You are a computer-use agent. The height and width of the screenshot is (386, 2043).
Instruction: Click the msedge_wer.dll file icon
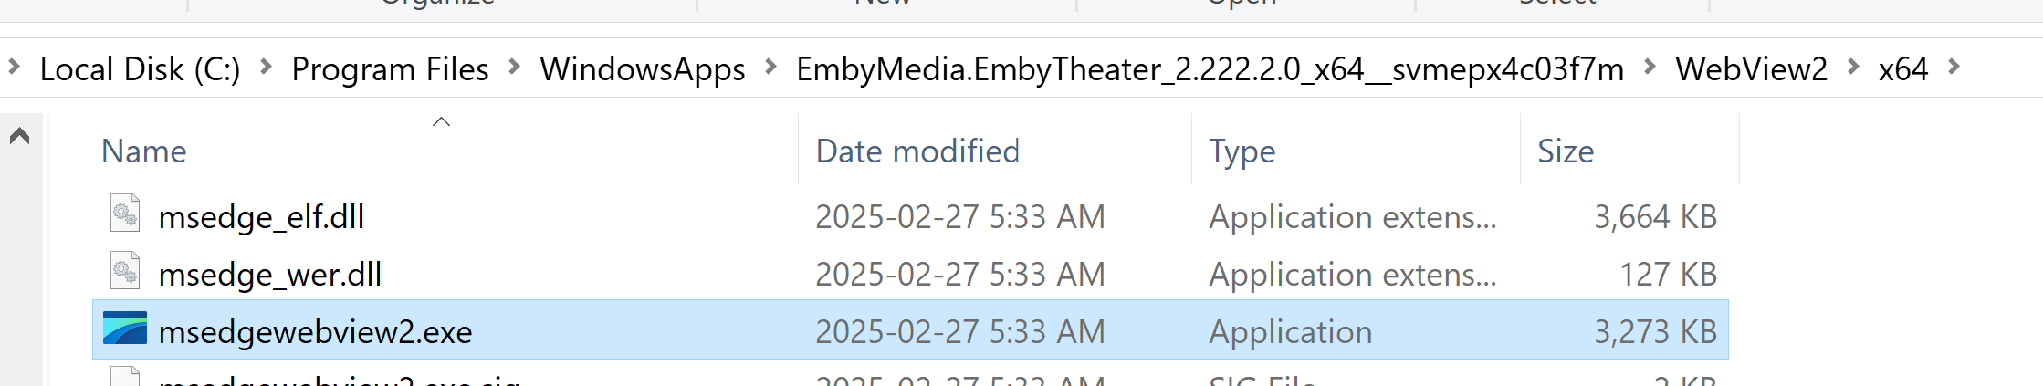125,271
